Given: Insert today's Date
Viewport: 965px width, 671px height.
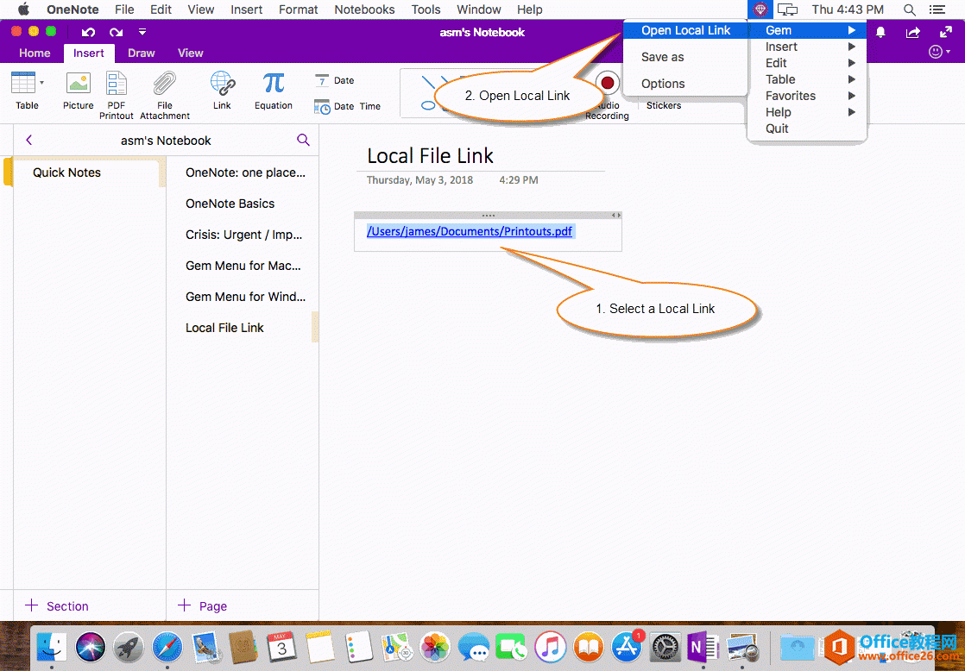Looking at the screenshot, I should click(x=334, y=79).
